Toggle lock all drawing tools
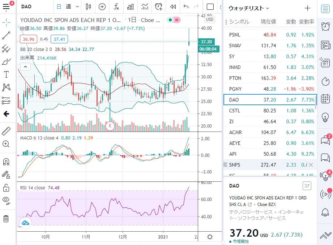The width and height of the screenshot is (333, 245). [x=6, y=188]
